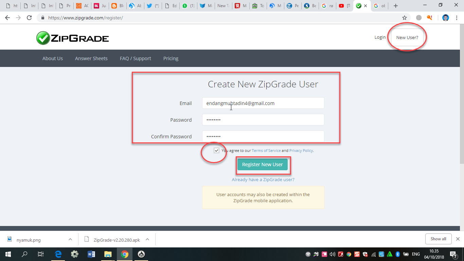Click the orange key extension icon
This screenshot has width=464, height=261.
coord(430,18)
